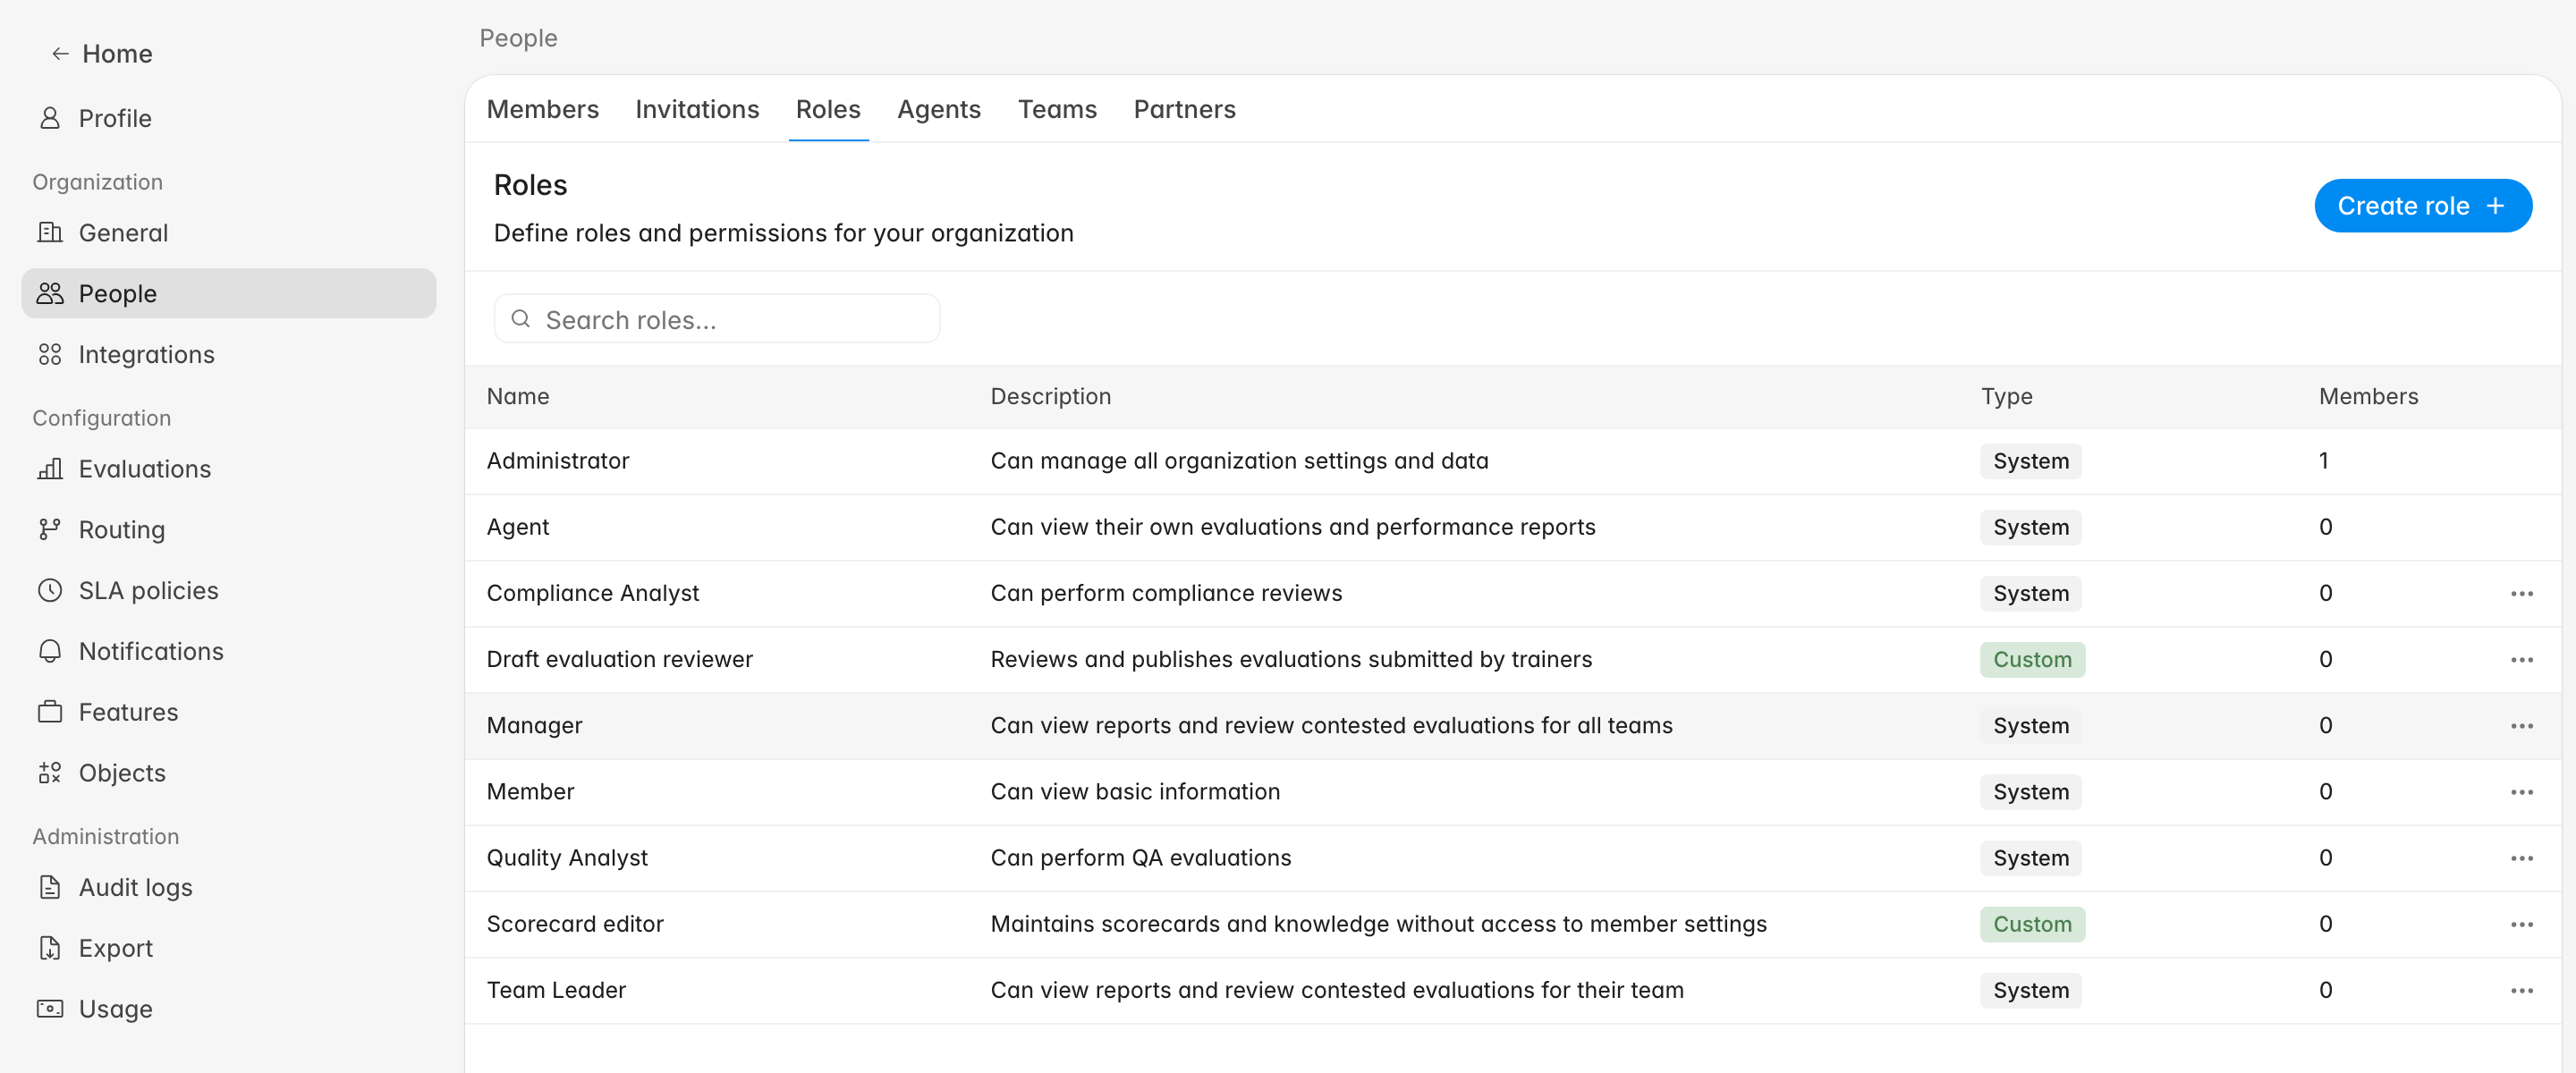Select the Quality Analyst role name
The height and width of the screenshot is (1073, 2576).
tap(567, 857)
